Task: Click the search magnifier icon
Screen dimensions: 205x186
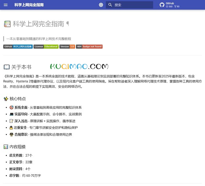Action: pos(110,5)
